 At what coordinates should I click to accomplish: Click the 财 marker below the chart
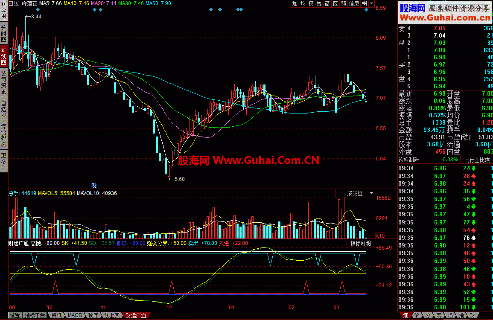[x=94, y=185]
